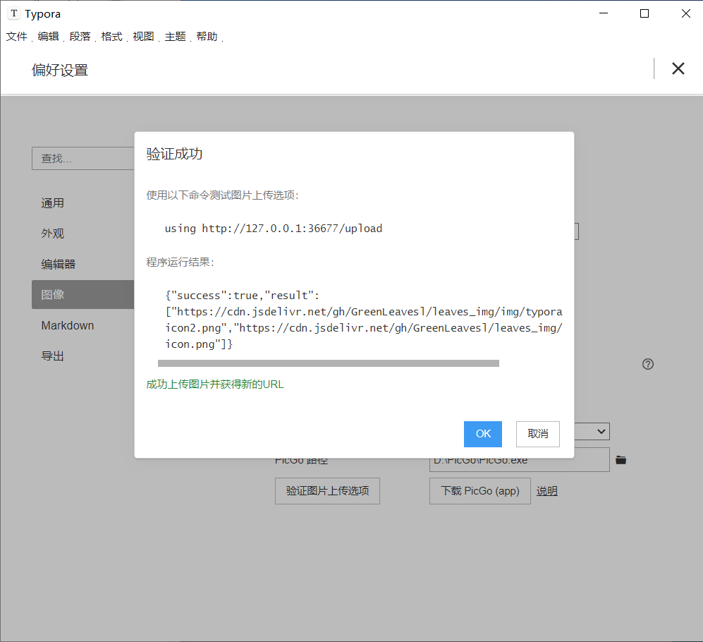Select 图像 in preferences sidebar
The height and width of the screenshot is (642, 703).
(x=83, y=295)
